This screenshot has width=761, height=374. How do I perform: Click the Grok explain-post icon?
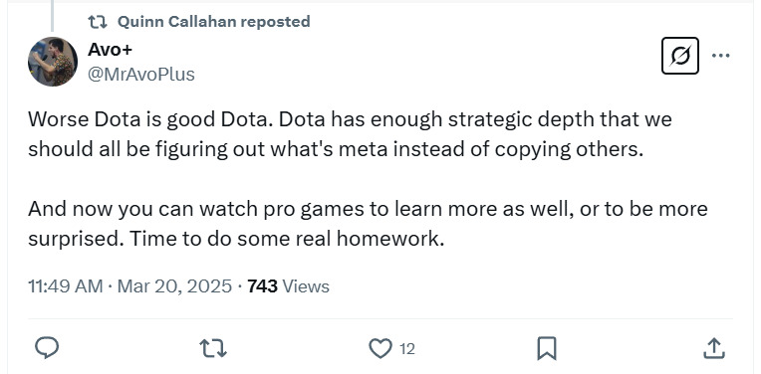point(680,56)
